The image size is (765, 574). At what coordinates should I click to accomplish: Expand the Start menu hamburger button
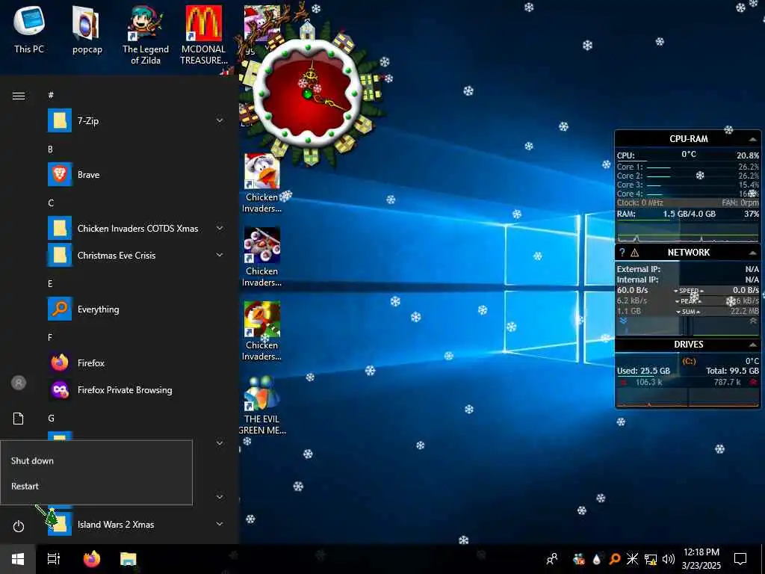click(x=19, y=96)
